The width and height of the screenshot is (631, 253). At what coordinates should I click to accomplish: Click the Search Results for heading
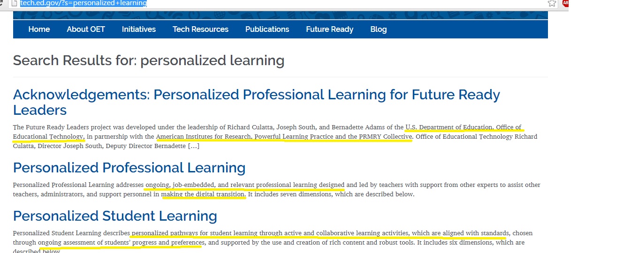click(149, 60)
